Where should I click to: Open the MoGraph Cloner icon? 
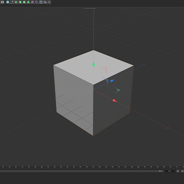tap(24, 2)
